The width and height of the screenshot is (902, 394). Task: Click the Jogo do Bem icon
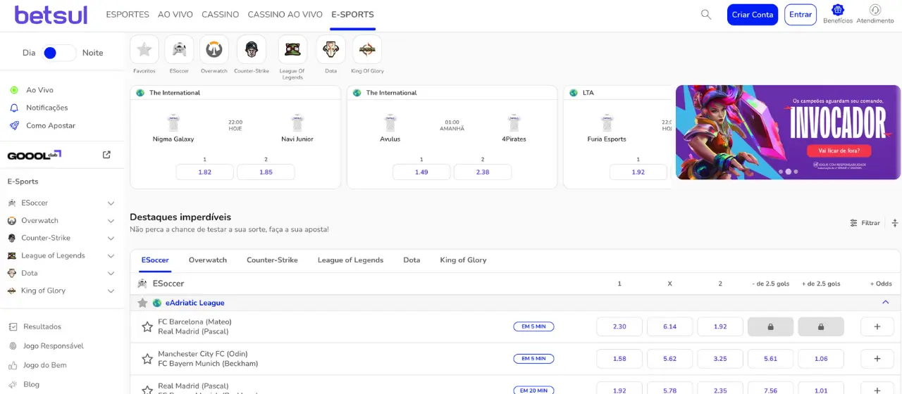coord(13,365)
